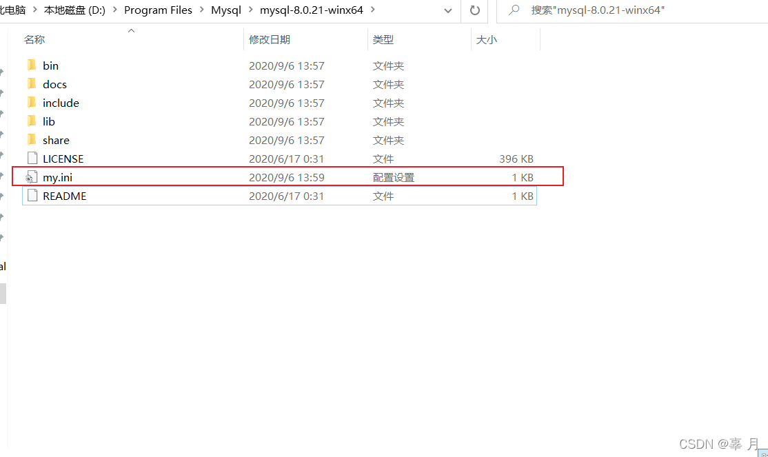768x457 pixels.
Task: Click mysql-8.0.21-winx64 breadcrumb segment
Action: point(312,10)
